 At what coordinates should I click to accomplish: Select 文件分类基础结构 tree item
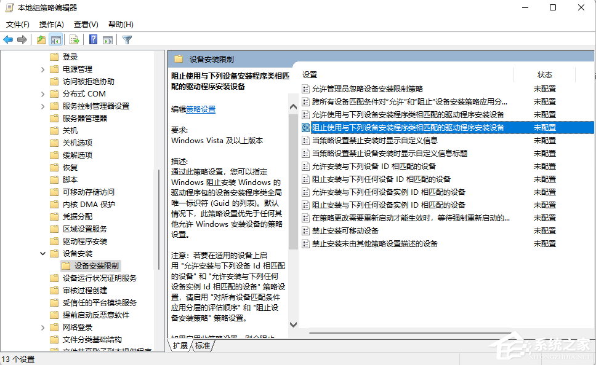click(x=92, y=339)
